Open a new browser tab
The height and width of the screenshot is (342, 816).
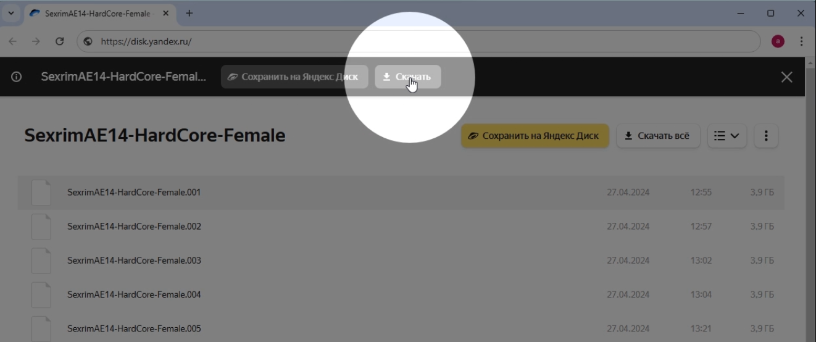click(189, 13)
